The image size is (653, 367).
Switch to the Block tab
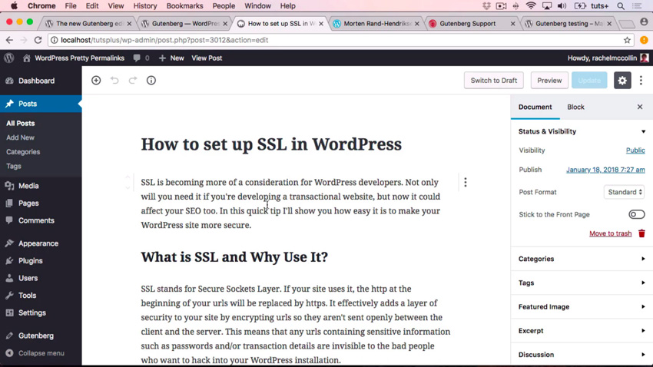pos(575,107)
